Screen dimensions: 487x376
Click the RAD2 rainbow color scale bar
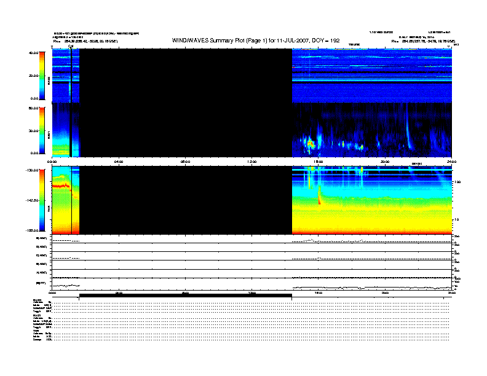coord(42,76)
